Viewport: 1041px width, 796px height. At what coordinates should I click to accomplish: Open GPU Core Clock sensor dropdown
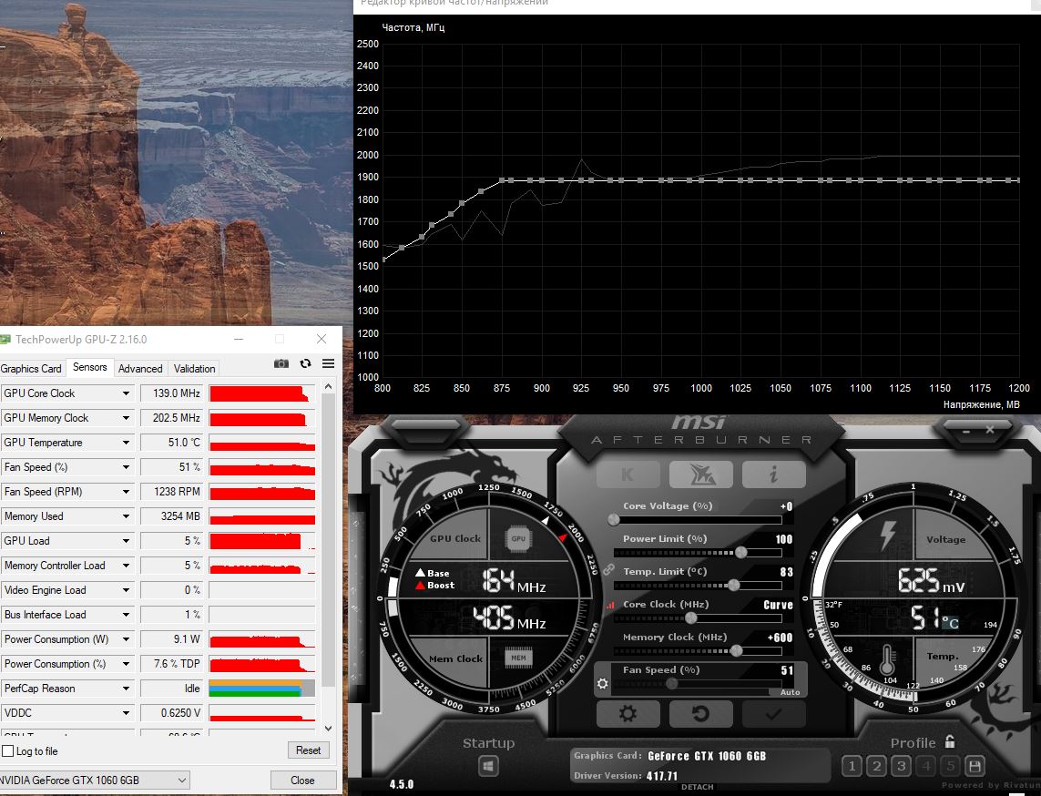[x=126, y=393]
